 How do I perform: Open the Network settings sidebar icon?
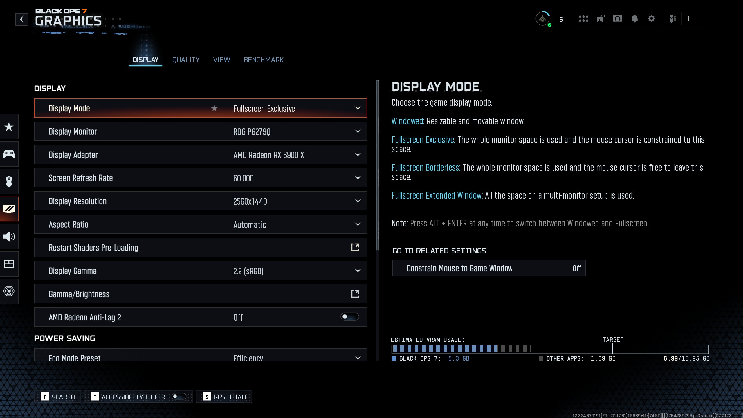(9, 291)
